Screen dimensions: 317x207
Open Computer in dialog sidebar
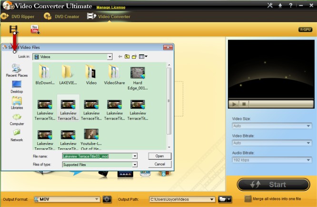pyautogui.click(x=17, y=120)
